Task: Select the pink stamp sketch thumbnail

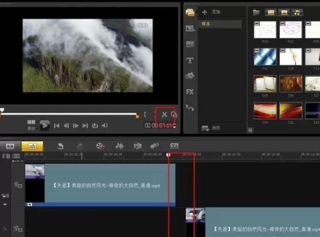Action: coord(291,29)
